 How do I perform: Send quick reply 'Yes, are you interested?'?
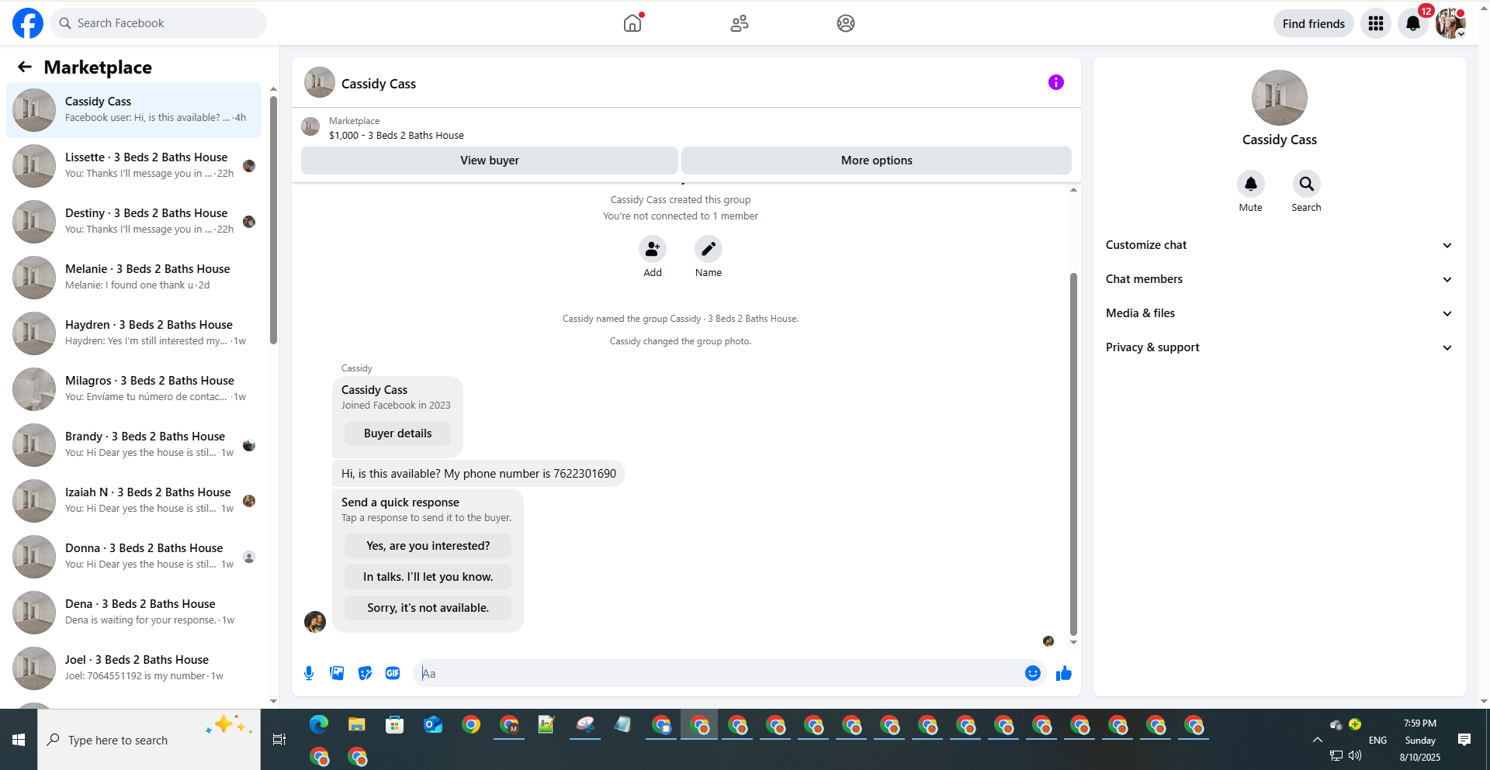(428, 546)
